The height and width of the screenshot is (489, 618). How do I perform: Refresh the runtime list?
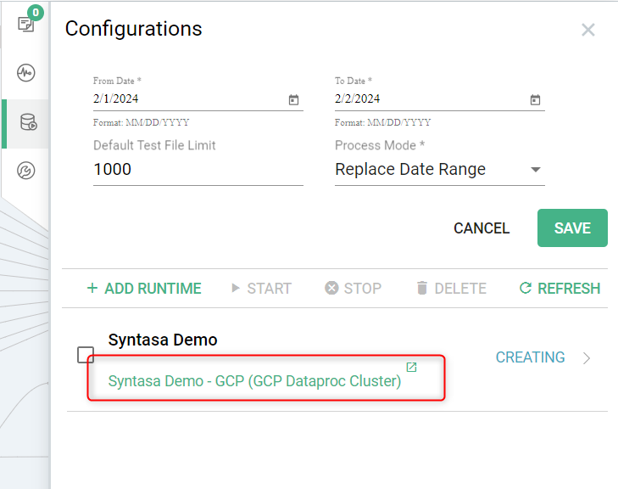click(x=560, y=289)
